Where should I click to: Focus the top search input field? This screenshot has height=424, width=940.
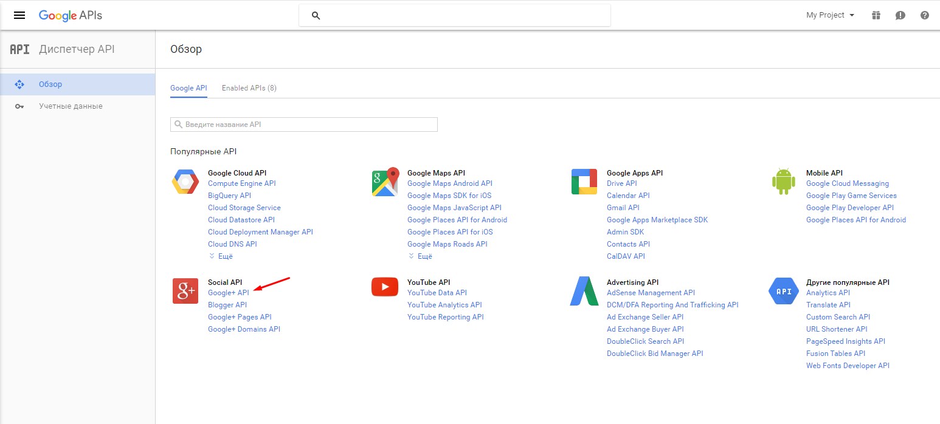point(455,16)
